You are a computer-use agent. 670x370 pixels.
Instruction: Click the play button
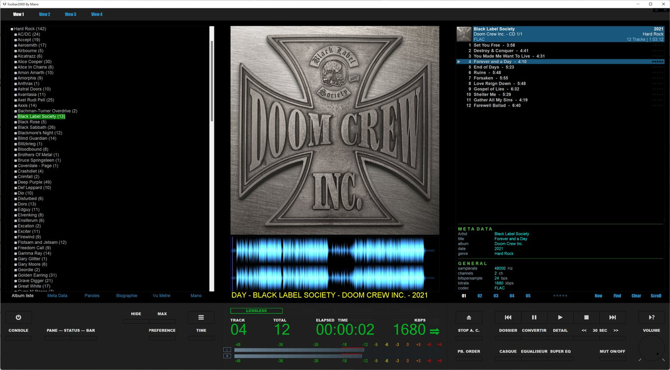[560, 317]
